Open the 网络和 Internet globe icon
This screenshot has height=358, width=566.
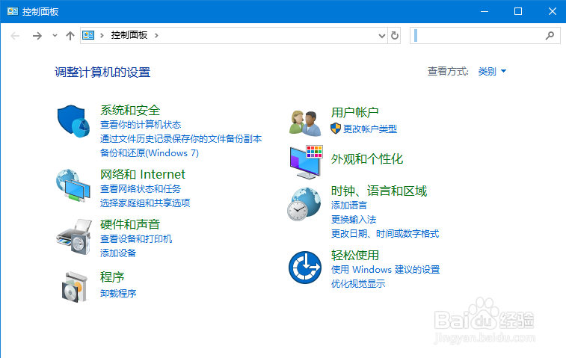73,185
